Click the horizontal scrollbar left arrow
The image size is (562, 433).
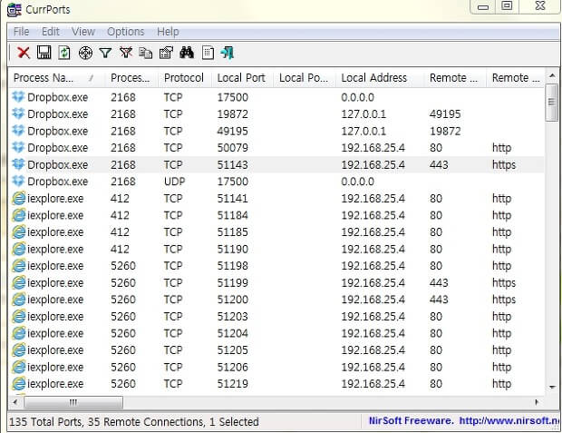coord(15,402)
